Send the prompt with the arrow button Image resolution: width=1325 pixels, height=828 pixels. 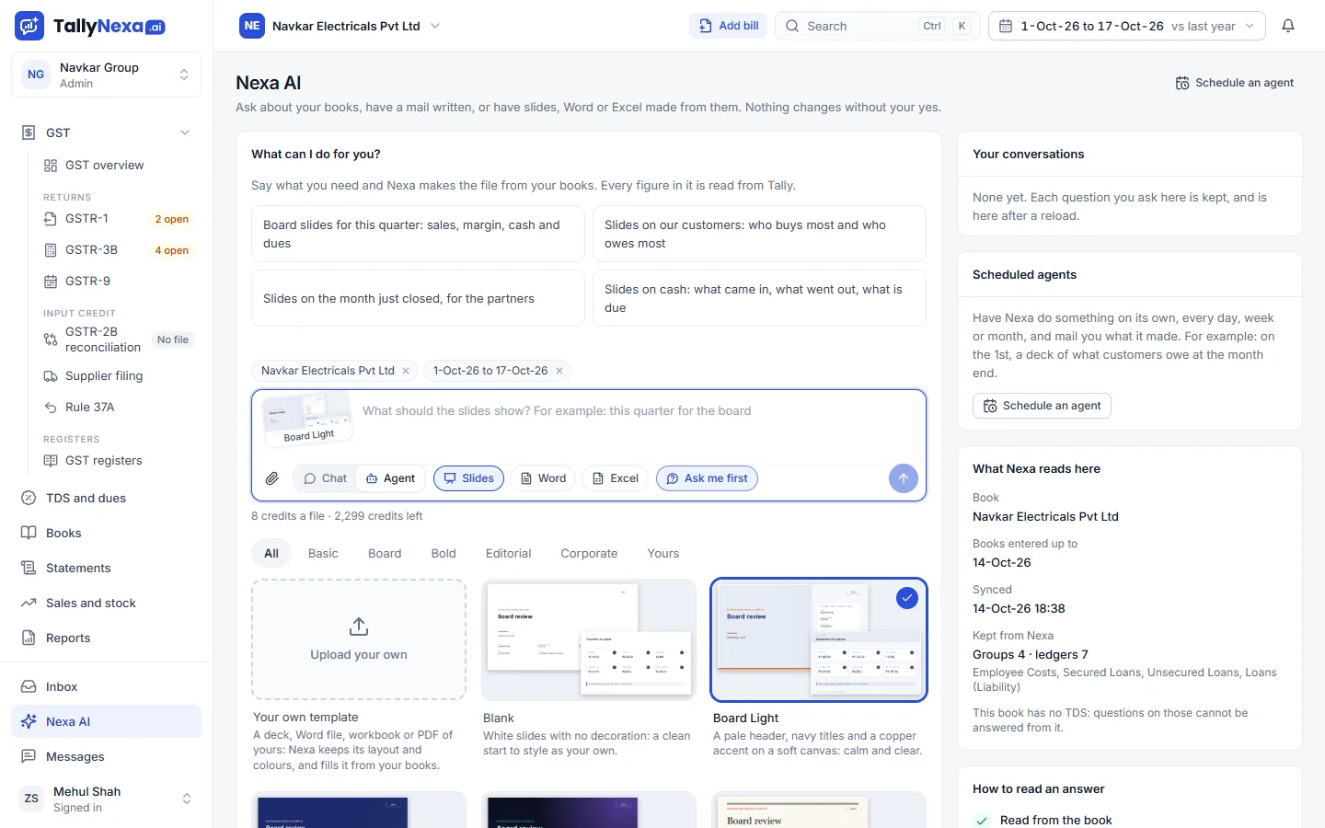click(x=904, y=478)
